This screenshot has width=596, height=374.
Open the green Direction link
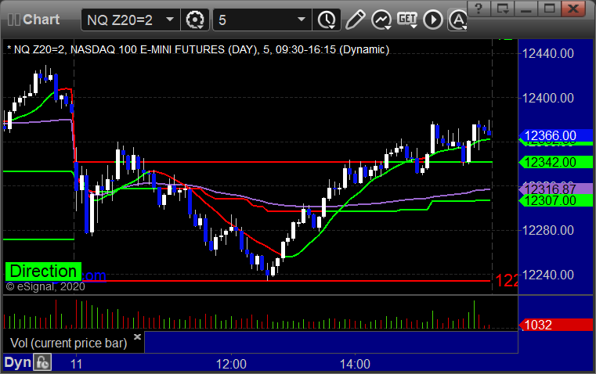coord(43,272)
